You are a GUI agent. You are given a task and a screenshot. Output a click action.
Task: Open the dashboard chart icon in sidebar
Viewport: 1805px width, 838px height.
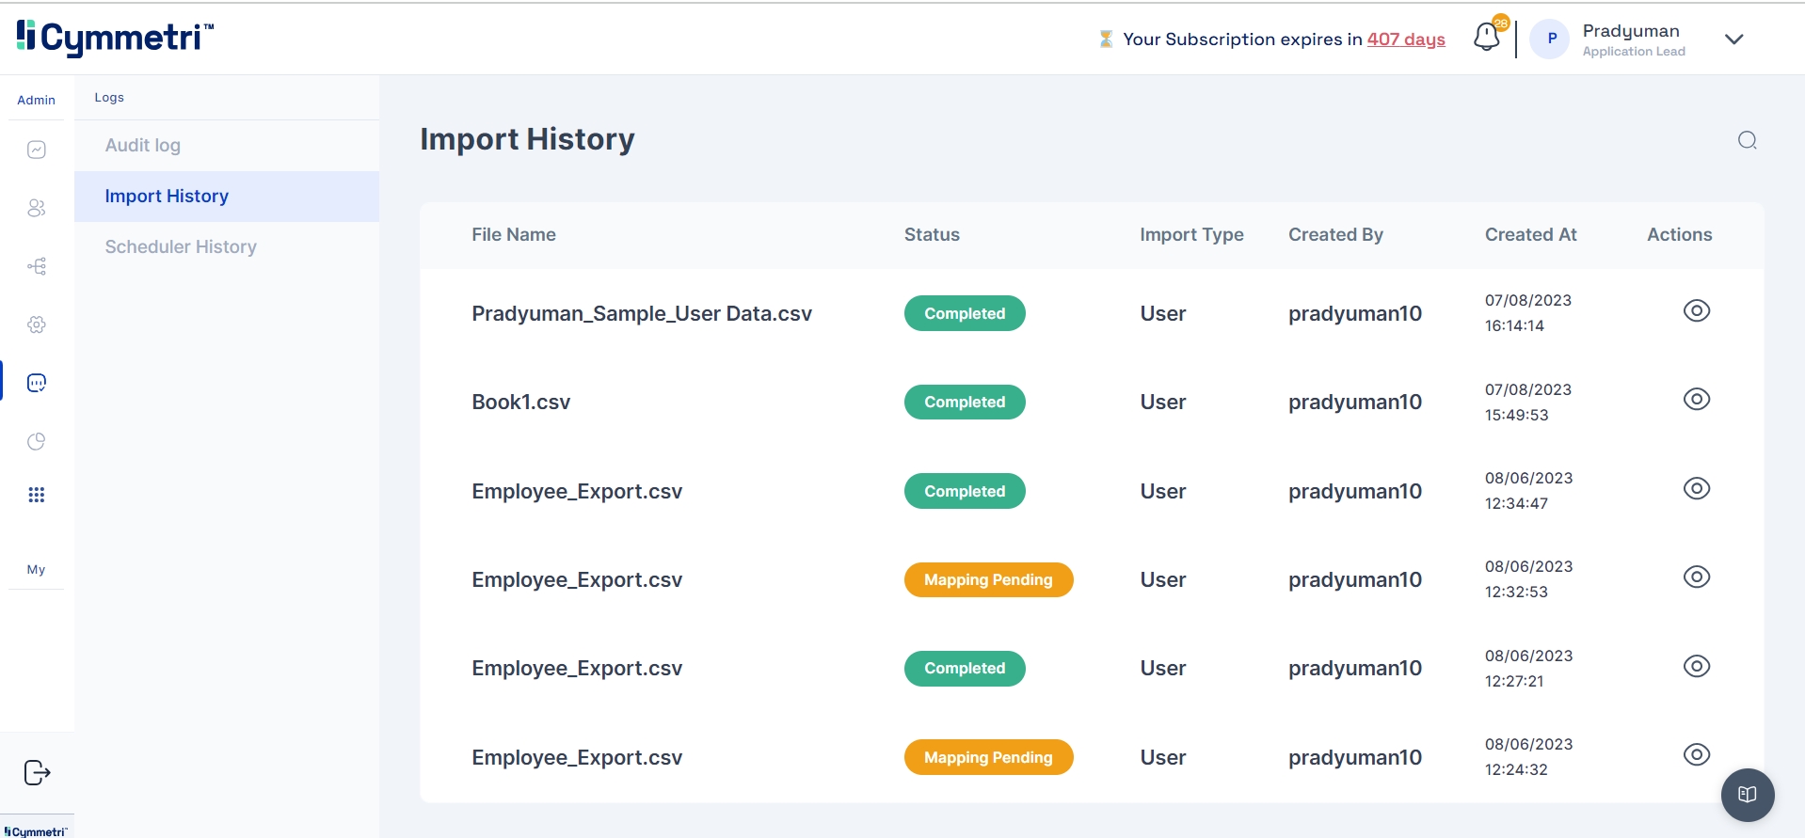tap(37, 150)
